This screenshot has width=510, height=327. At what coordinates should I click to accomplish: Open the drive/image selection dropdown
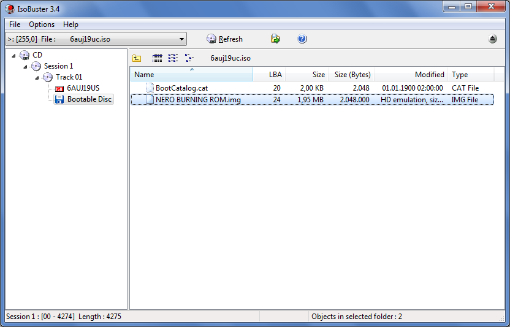(x=96, y=39)
